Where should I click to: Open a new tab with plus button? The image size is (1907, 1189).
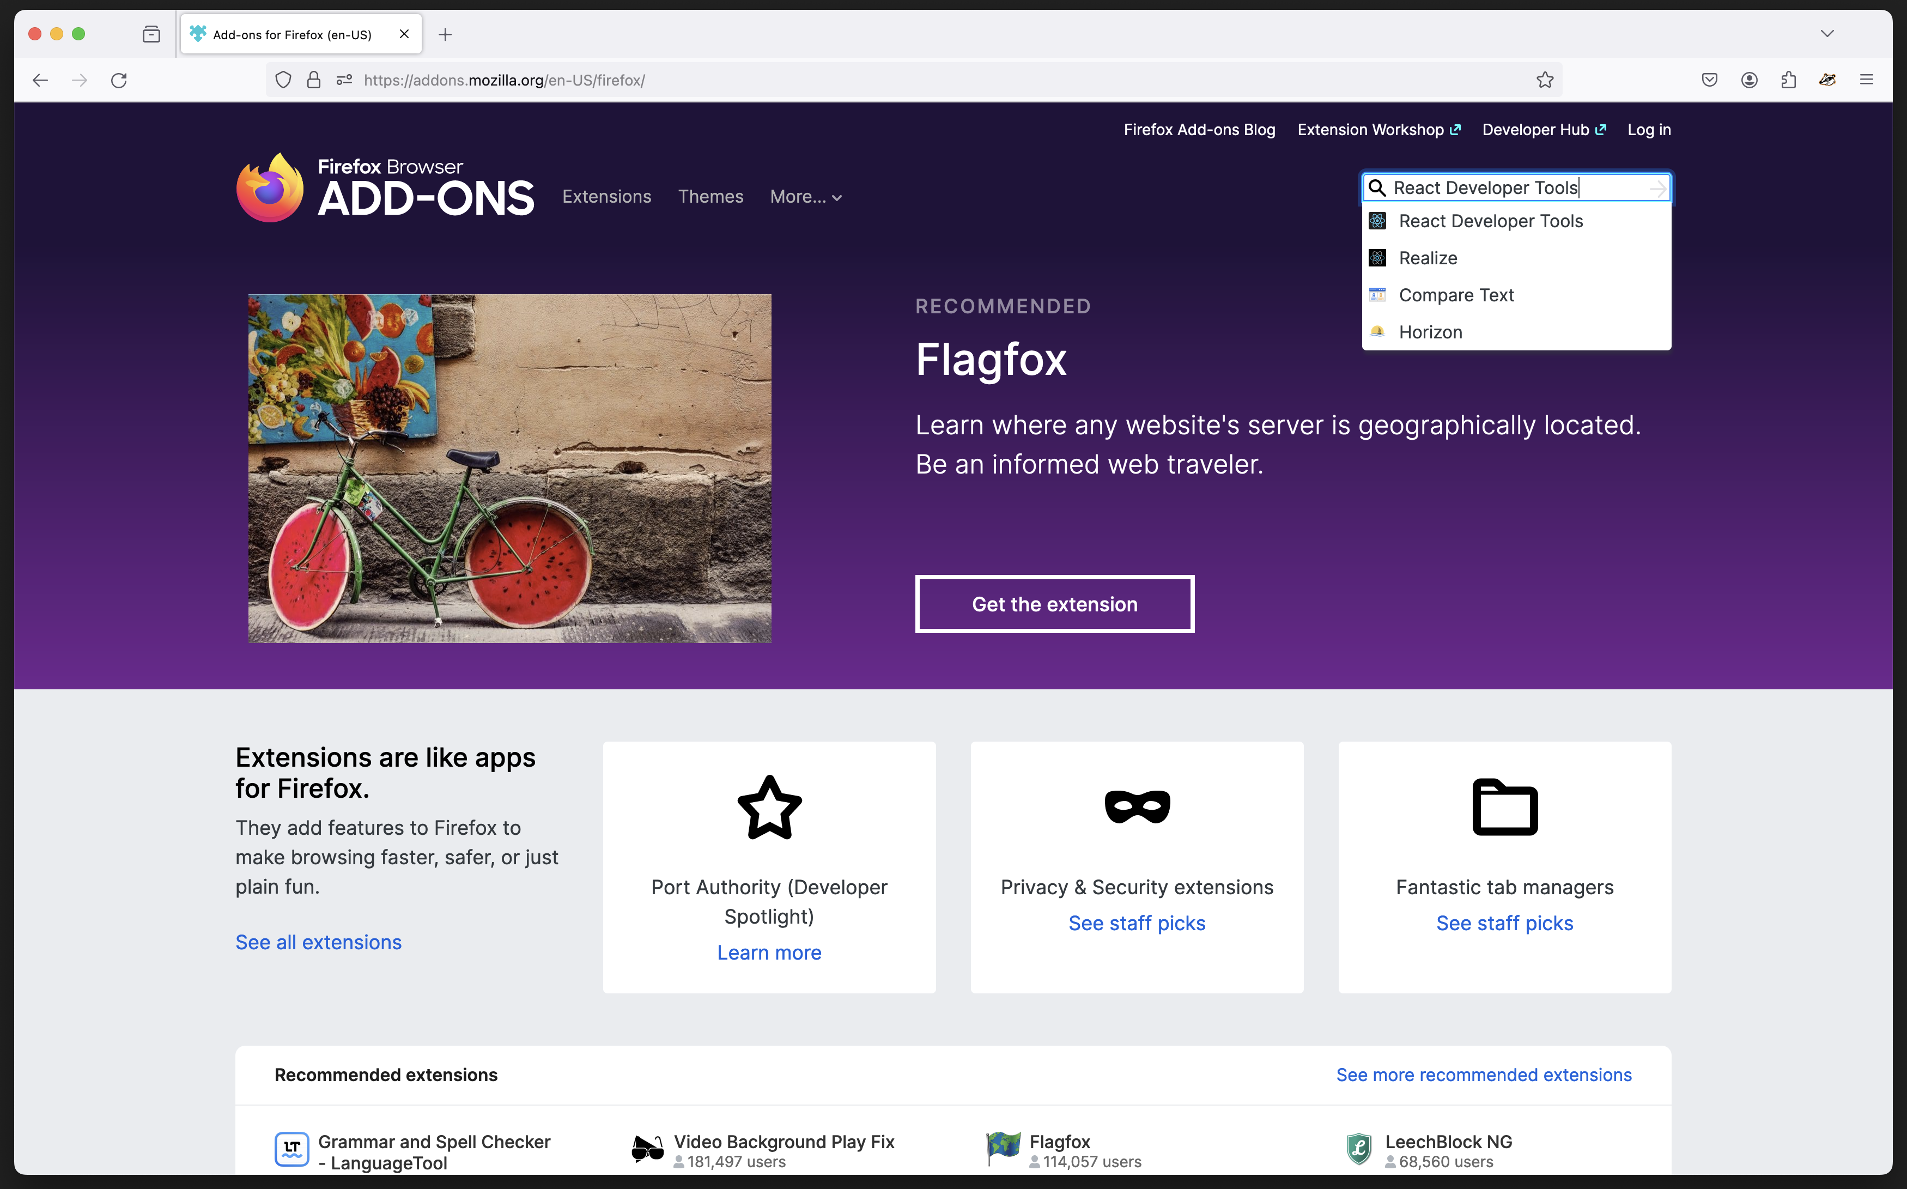tap(445, 34)
